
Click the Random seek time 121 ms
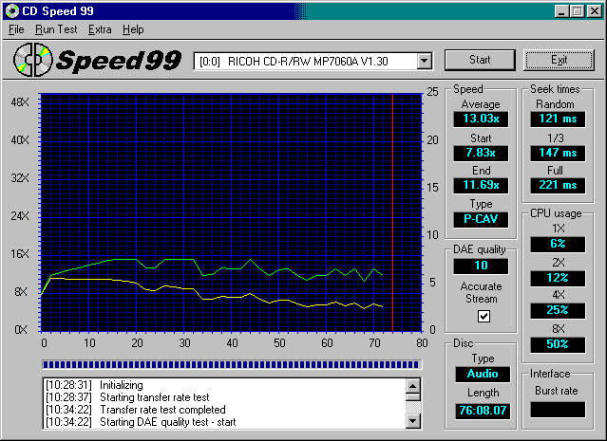558,119
